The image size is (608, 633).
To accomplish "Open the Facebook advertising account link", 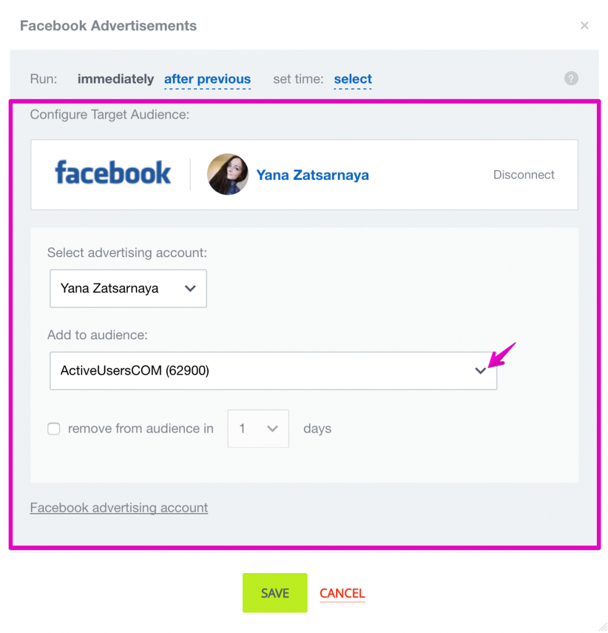I will (119, 508).
